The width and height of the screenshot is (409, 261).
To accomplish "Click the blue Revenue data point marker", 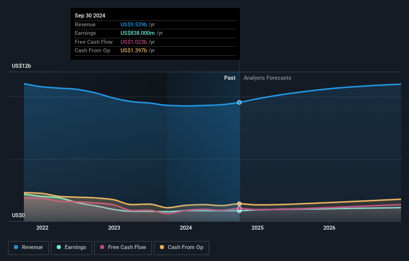I will pyautogui.click(x=239, y=103).
